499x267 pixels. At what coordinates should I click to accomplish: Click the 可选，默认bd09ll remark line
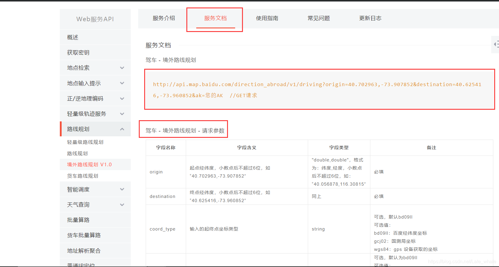pos(393,217)
